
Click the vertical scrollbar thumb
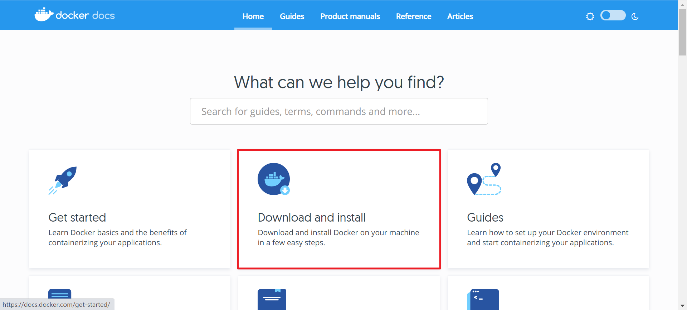(x=682, y=32)
